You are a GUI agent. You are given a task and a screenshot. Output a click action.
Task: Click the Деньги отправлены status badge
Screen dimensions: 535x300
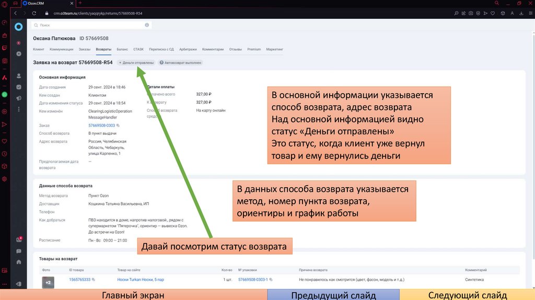136,63
